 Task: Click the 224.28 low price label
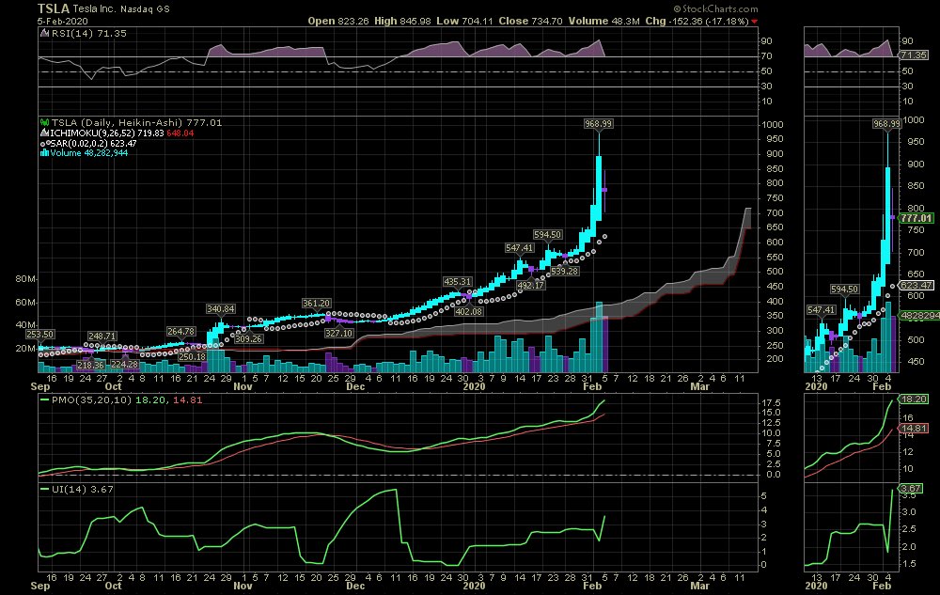(124, 365)
